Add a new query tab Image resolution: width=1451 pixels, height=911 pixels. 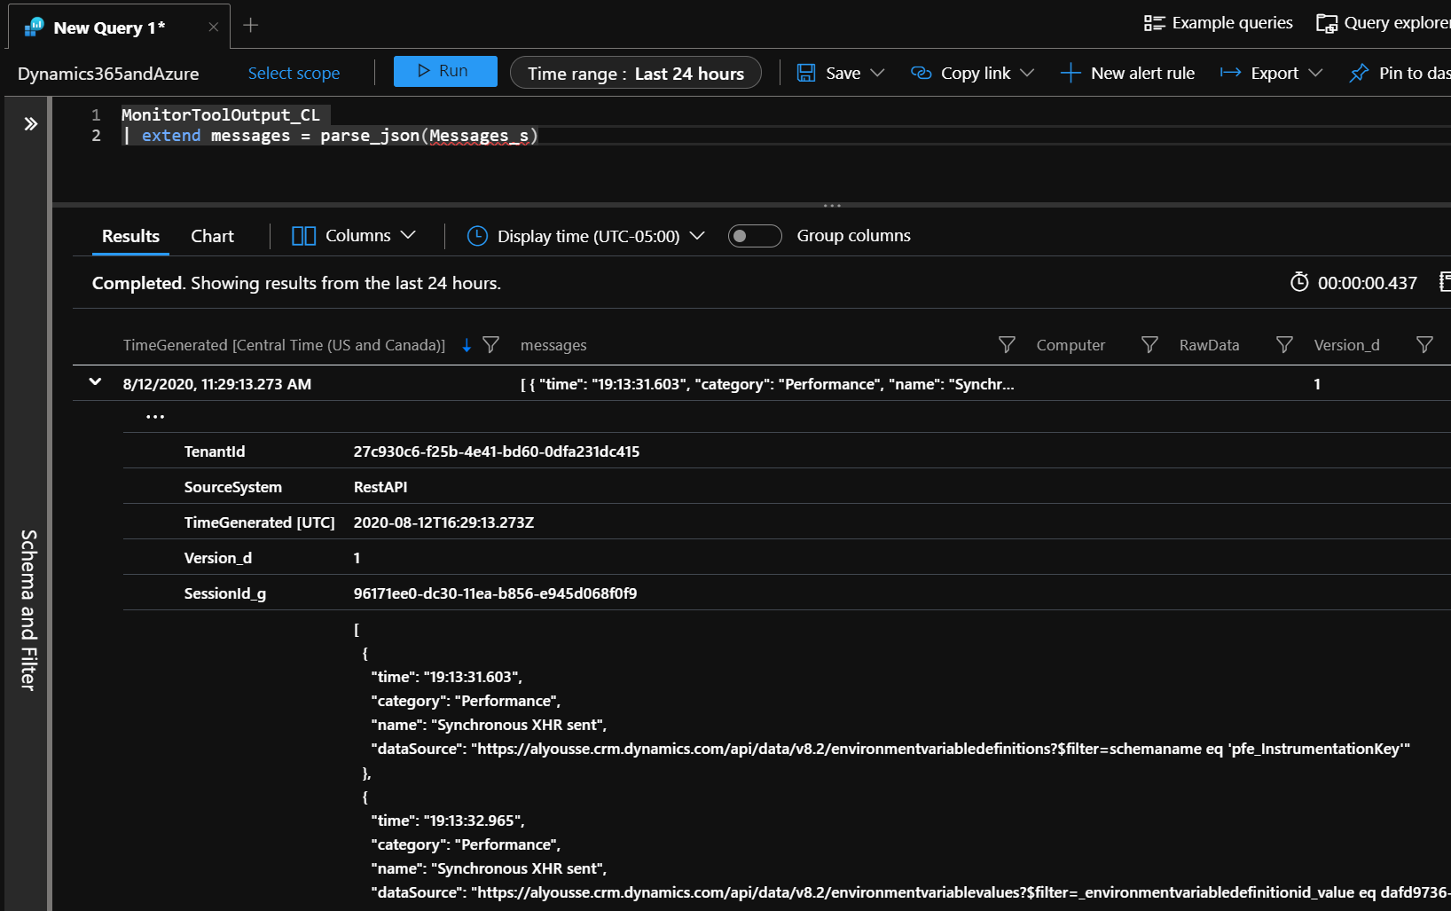251,25
